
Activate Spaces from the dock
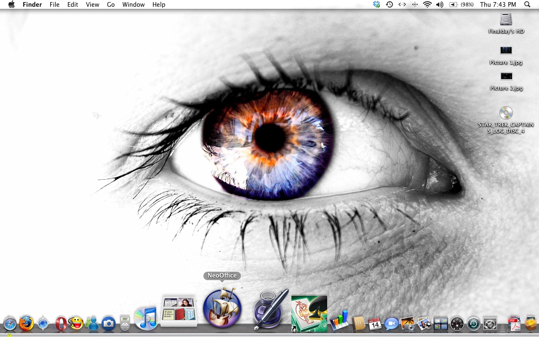[440, 324]
